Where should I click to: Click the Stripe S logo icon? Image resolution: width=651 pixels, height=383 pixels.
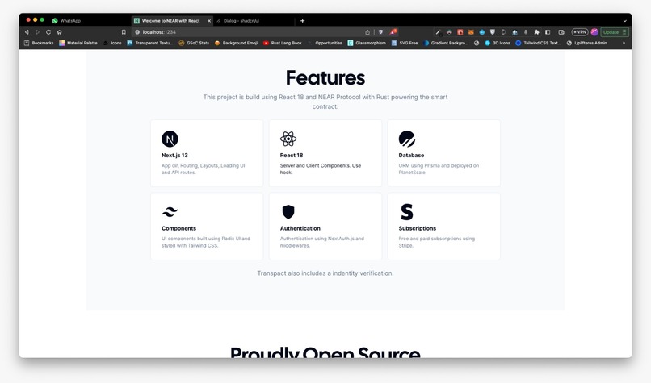[407, 212]
